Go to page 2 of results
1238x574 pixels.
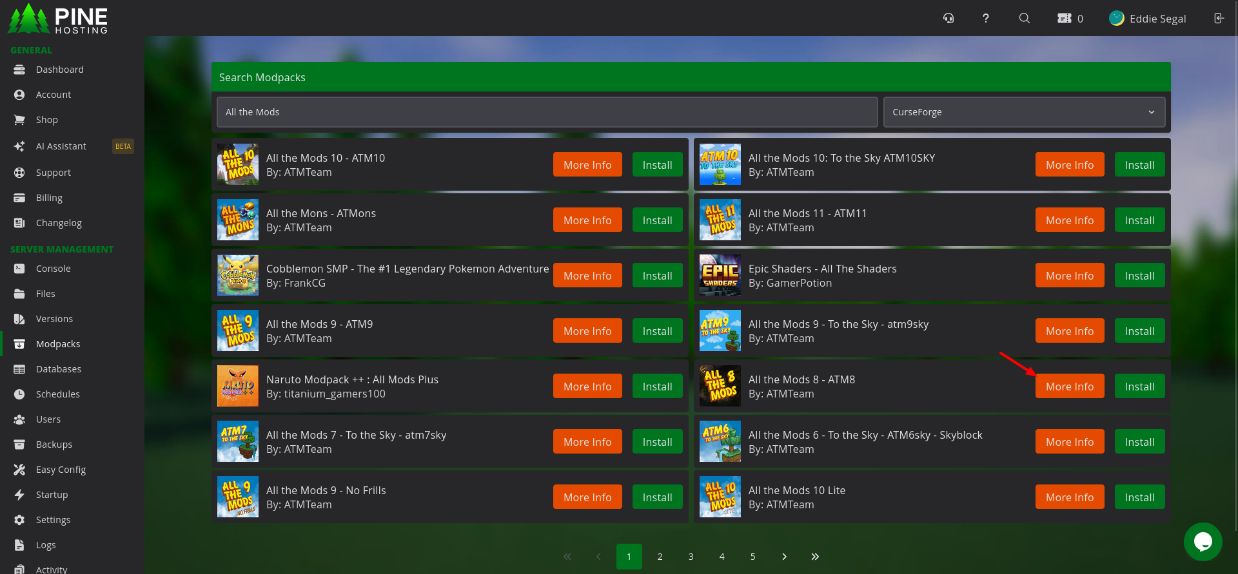click(660, 557)
